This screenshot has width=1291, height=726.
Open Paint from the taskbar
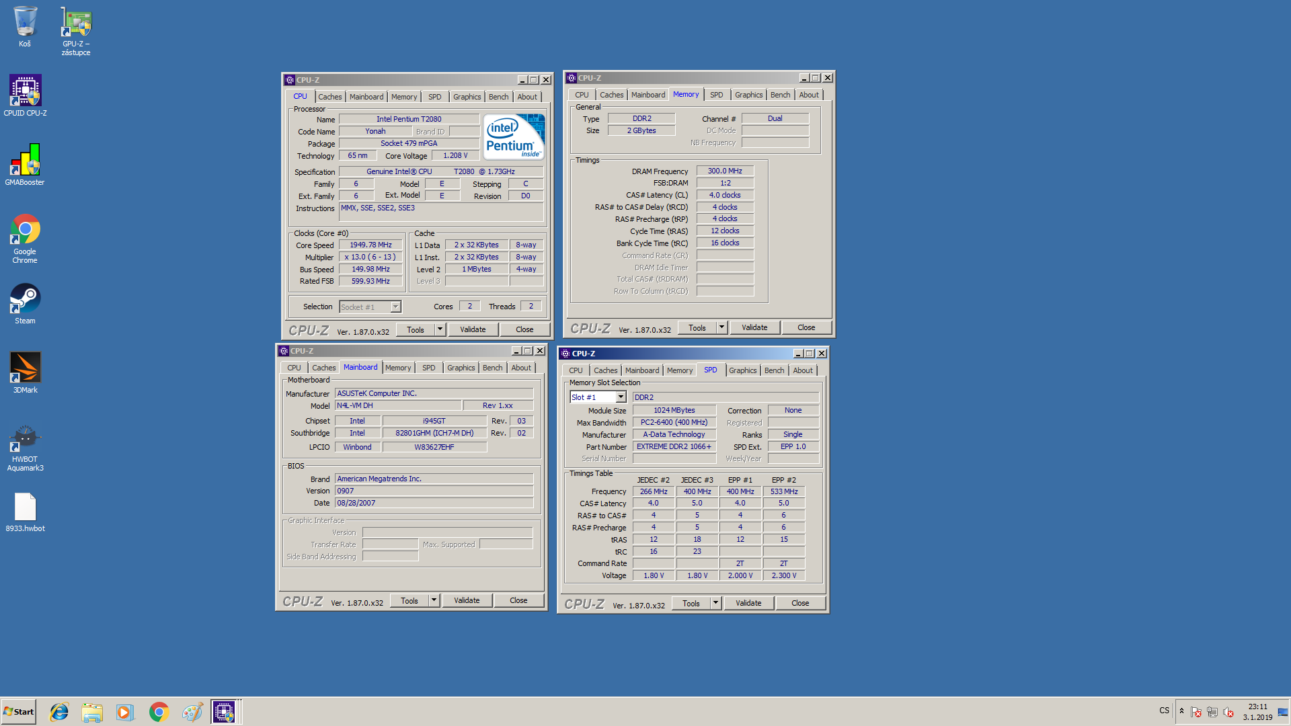point(192,712)
